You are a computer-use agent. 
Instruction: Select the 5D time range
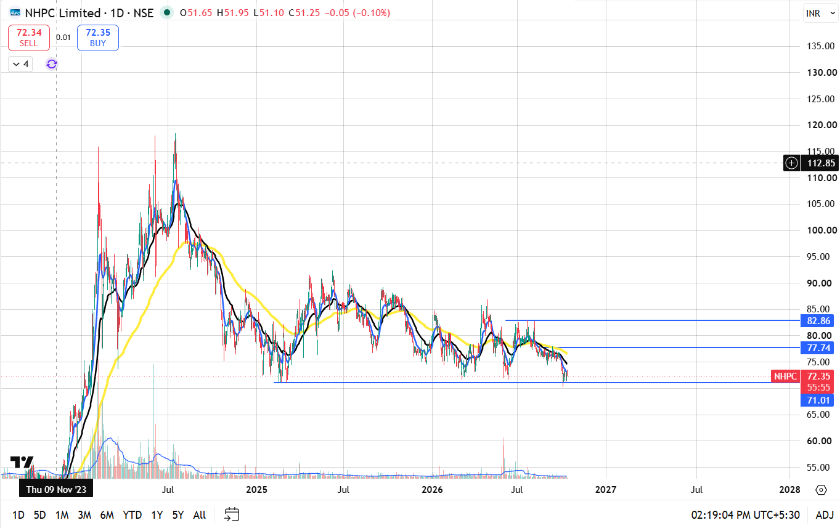(x=40, y=515)
